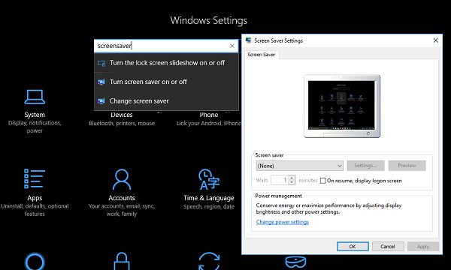Click Cancel in Screen Saver Settings
This screenshot has width=451, height=270.
click(x=388, y=247)
